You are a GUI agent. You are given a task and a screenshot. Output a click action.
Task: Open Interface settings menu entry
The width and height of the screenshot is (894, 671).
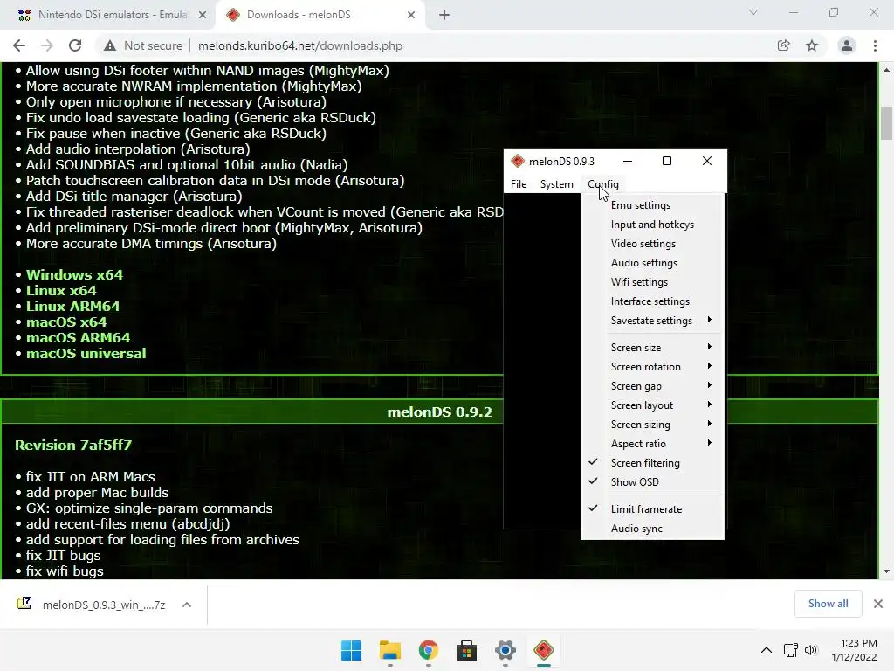tap(652, 301)
